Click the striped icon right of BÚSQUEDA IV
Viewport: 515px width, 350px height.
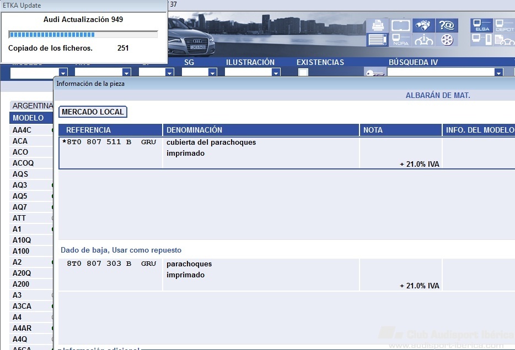click(x=509, y=72)
